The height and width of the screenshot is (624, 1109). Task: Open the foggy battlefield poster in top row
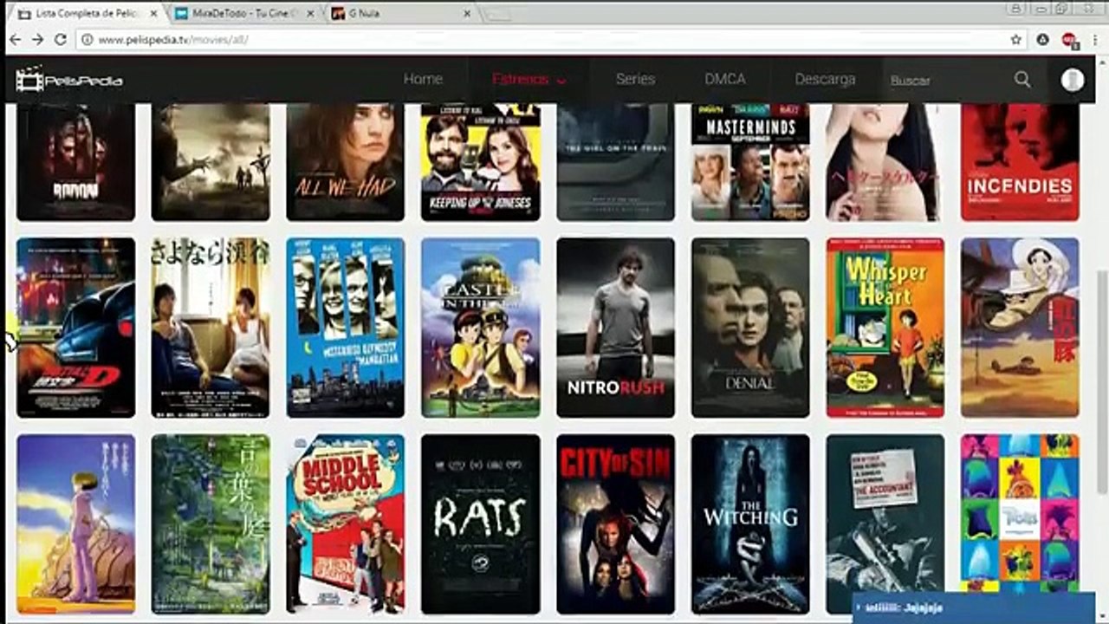[211, 162]
